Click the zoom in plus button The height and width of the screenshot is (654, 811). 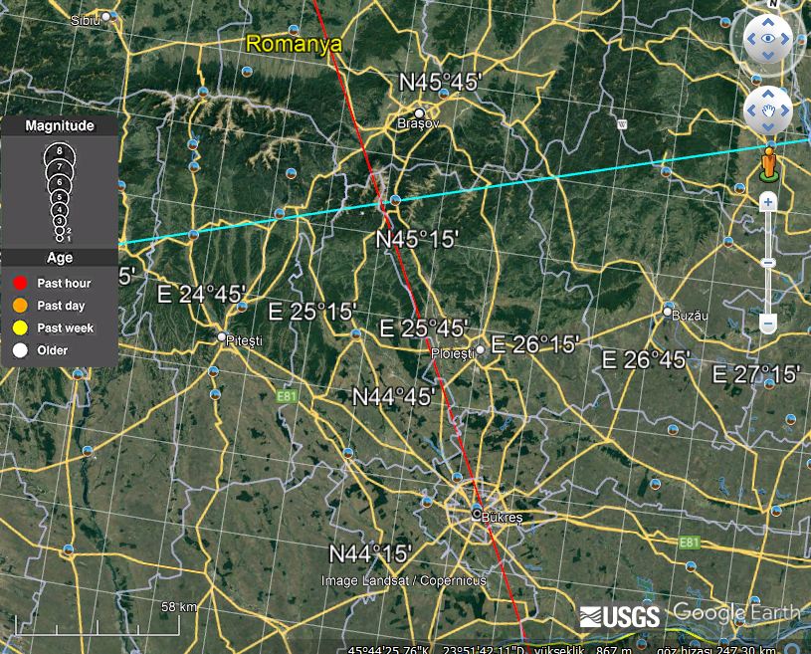(x=768, y=202)
